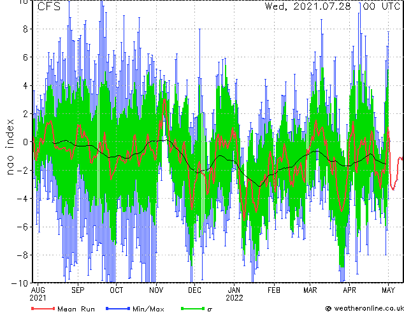Click the FEB month label
Image resolution: width=404 pixels, height=312 pixels.
coord(273,290)
